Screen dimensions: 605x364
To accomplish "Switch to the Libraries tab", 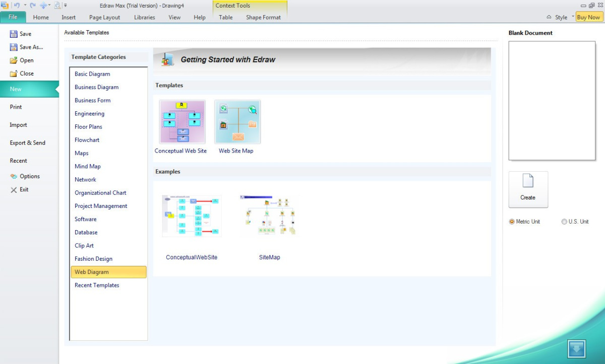I will (145, 17).
